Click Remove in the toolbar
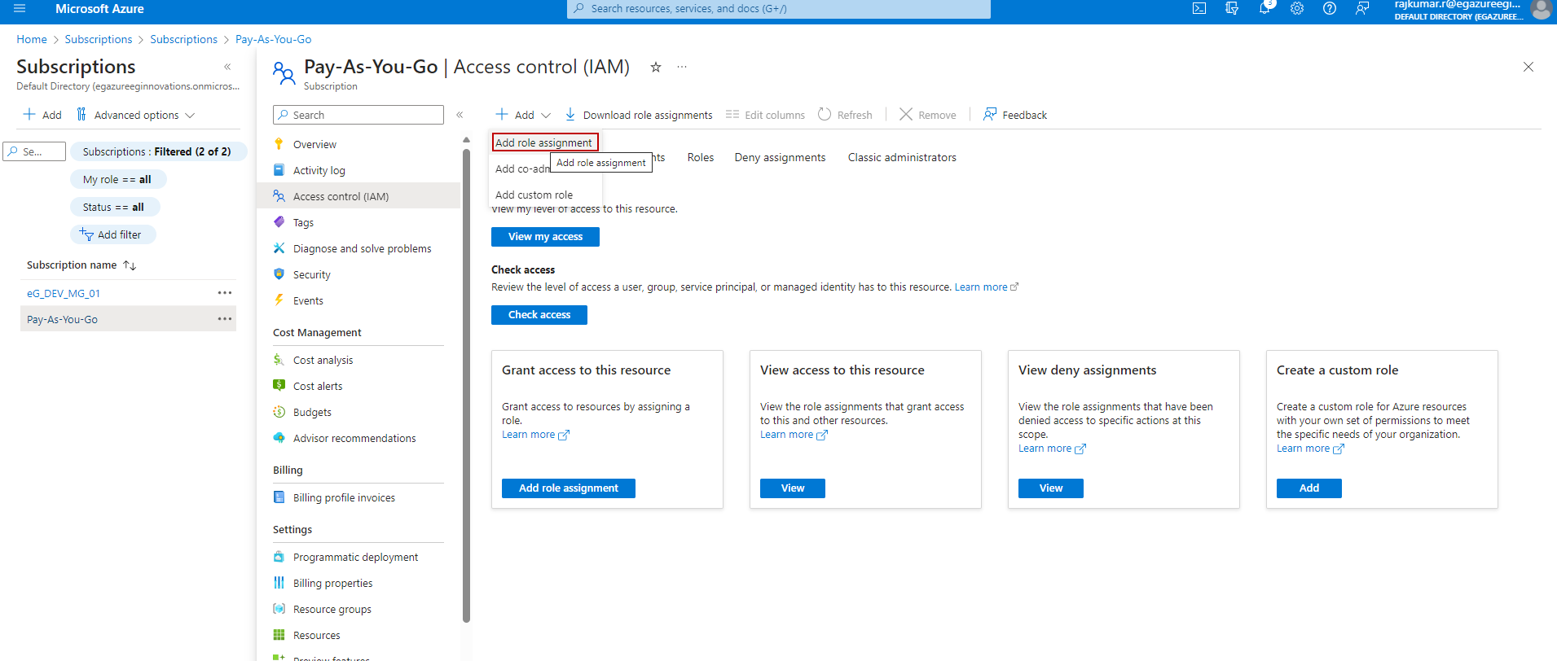This screenshot has height=661, width=1557. [927, 115]
